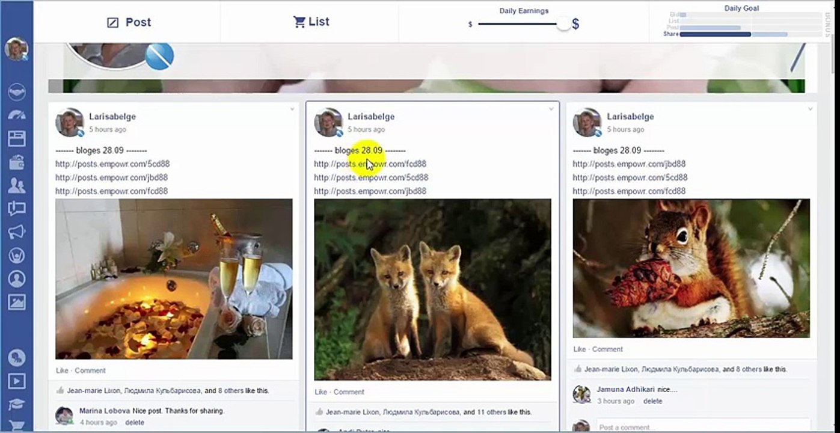Open the speedometer dashboard icon in sidebar
840x433 pixels.
(16, 115)
